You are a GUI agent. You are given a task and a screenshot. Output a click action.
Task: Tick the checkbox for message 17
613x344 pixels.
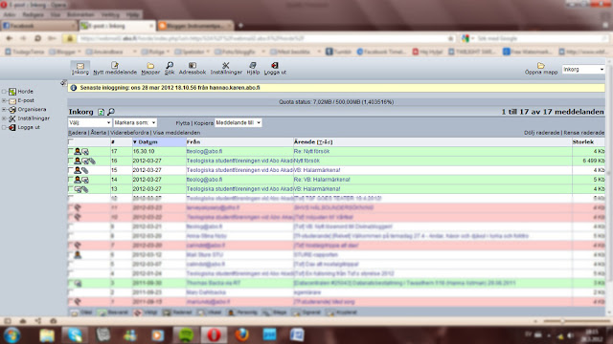[70, 151]
